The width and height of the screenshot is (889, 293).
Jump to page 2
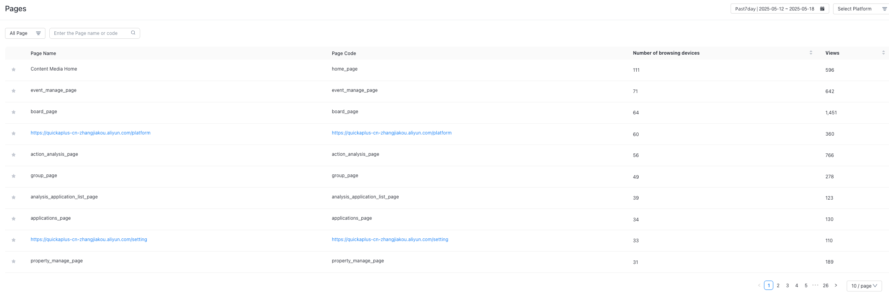point(778,285)
